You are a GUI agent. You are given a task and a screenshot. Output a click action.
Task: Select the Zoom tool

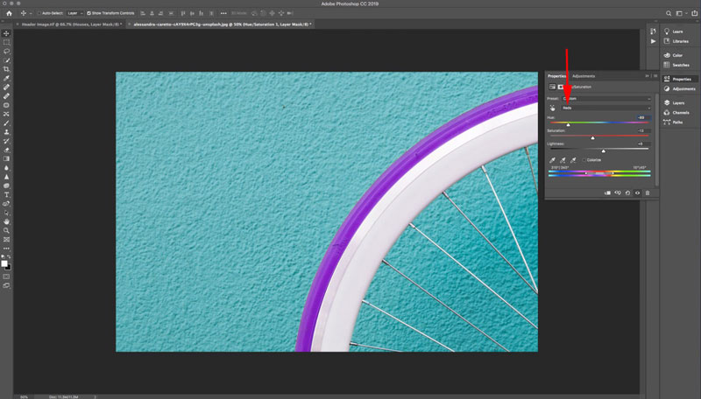tap(7, 230)
